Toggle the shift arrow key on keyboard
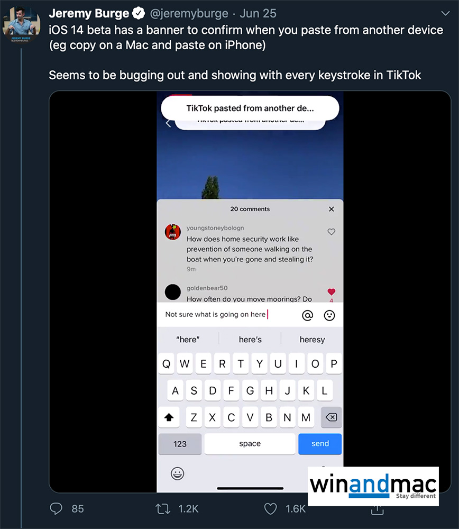 point(169,417)
